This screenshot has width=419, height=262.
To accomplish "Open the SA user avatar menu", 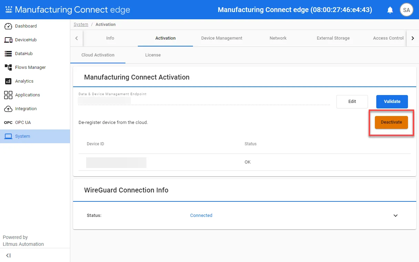I will point(406,10).
